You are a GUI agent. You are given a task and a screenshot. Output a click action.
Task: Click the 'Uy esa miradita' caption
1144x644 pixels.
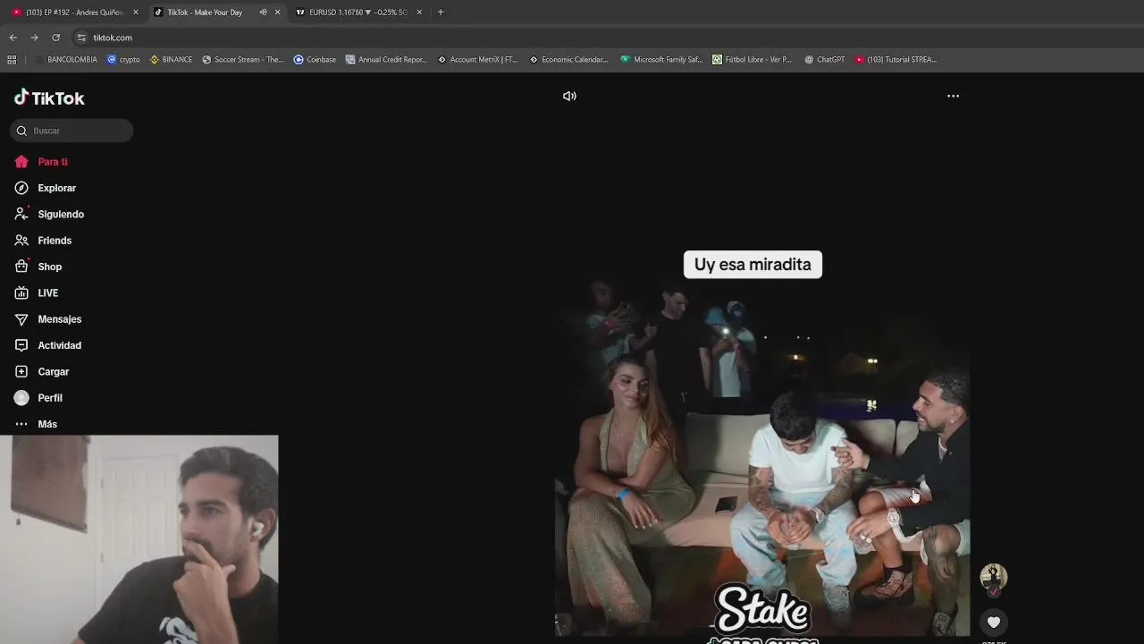click(x=753, y=265)
